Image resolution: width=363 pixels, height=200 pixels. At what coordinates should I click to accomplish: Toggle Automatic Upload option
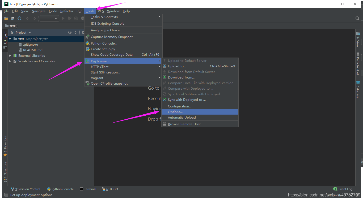point(200,117)
